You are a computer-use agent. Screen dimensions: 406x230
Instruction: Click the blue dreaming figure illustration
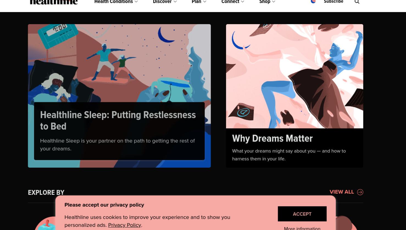(294, 76)
